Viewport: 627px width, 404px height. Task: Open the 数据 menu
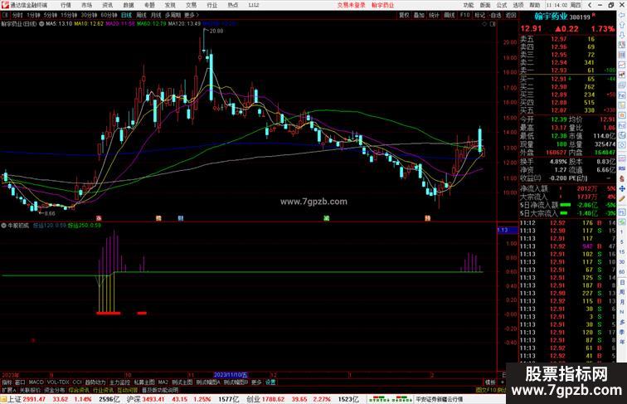(x=129, y=5)
